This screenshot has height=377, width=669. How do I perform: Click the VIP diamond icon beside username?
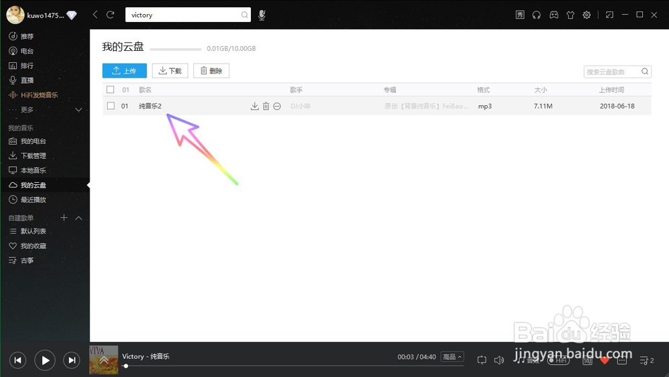72,15
